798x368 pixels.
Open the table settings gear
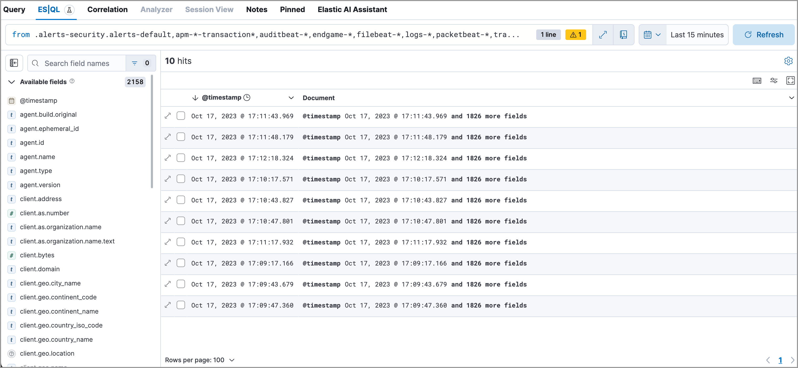[x=788, y=61]
